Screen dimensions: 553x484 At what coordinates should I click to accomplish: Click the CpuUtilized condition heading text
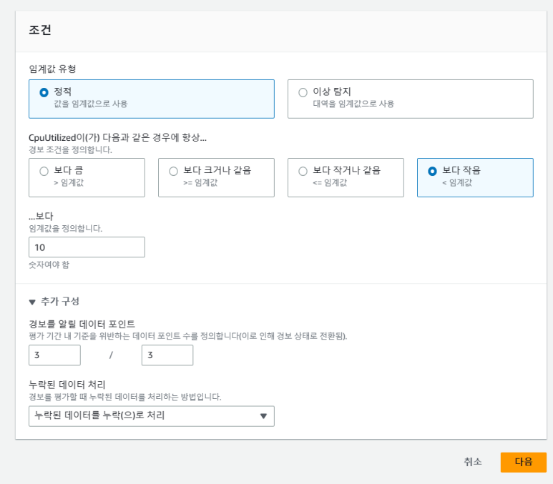pos(117,137)
